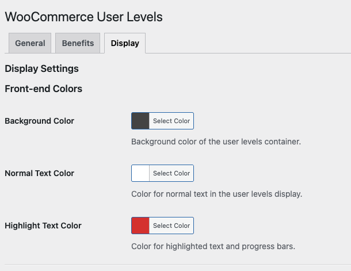
Task: Click the Display Settings heading
Action: 41,68
